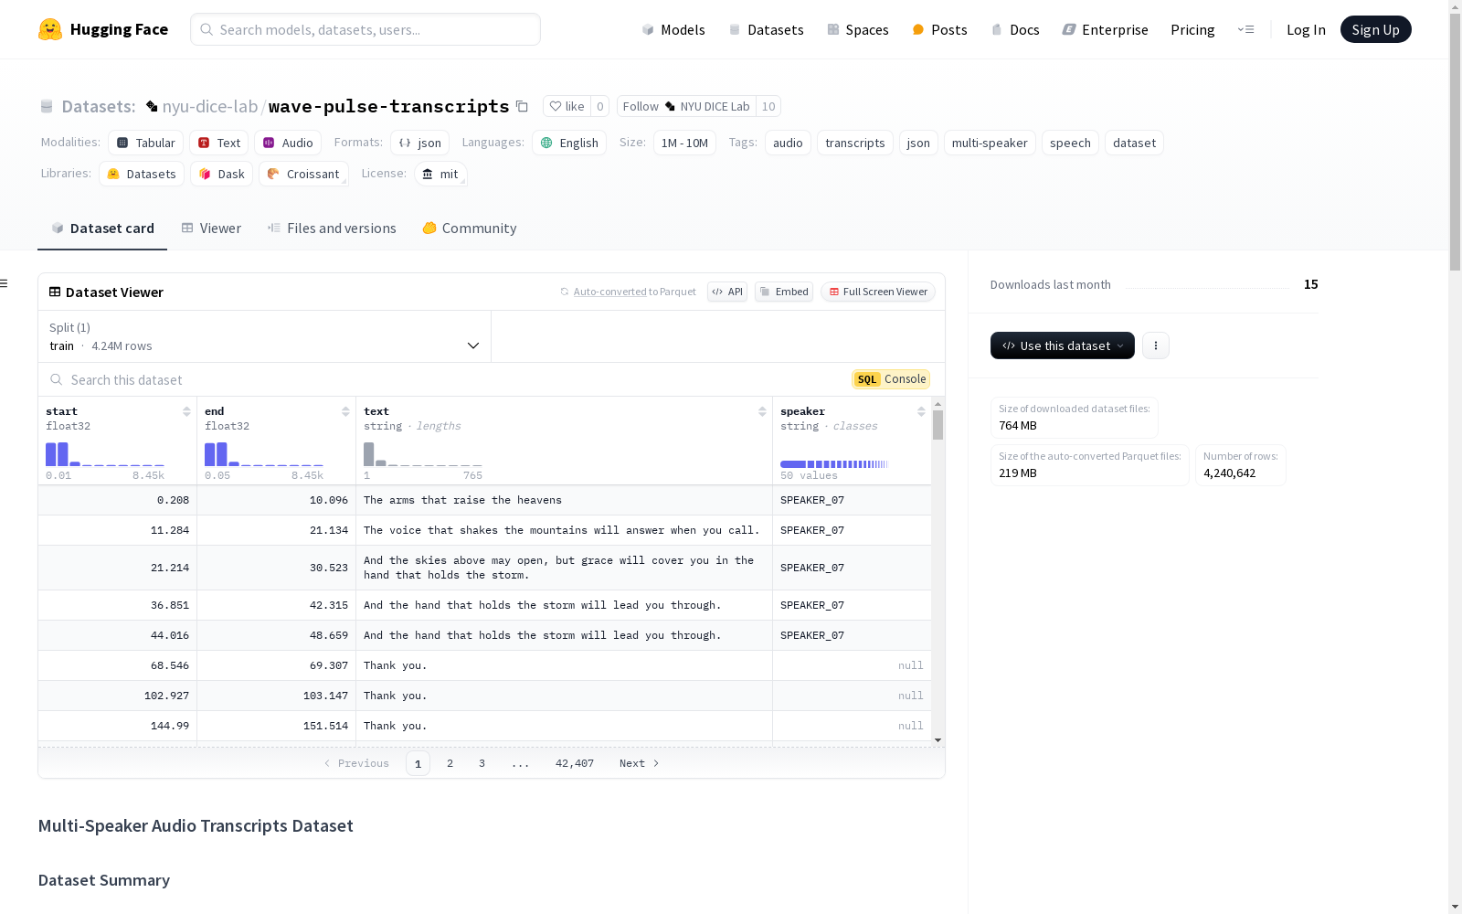This screenshot has height=914, width=1462.
Task: Filter by Audio modality tag
Action: (288, 143)
